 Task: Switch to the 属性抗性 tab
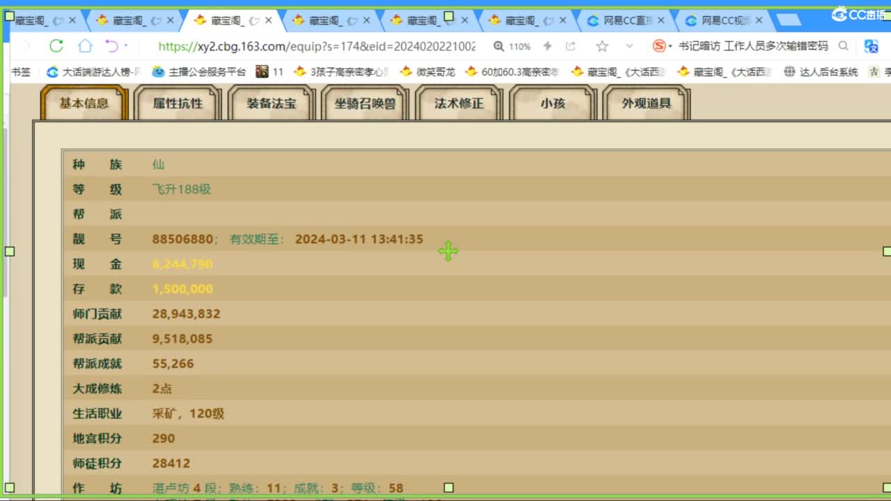[178, 103]
